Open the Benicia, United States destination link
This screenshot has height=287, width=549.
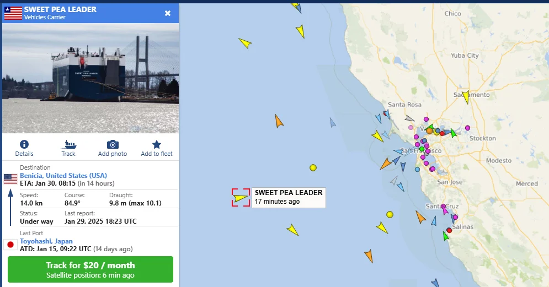[x=63, y=176]
